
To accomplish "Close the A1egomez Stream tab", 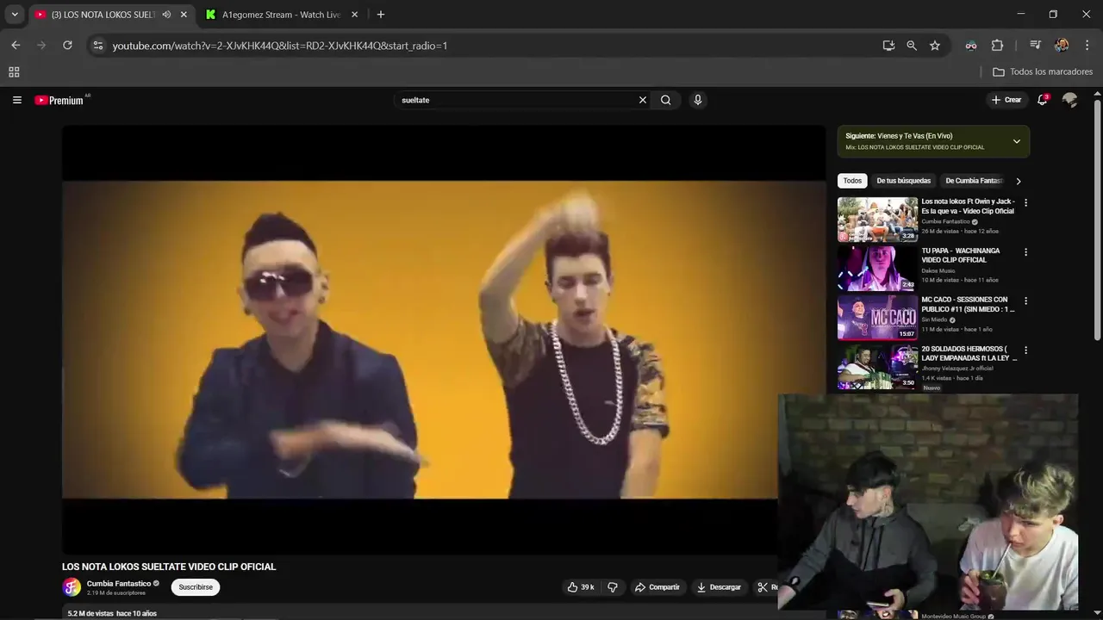I will [354, 15].
